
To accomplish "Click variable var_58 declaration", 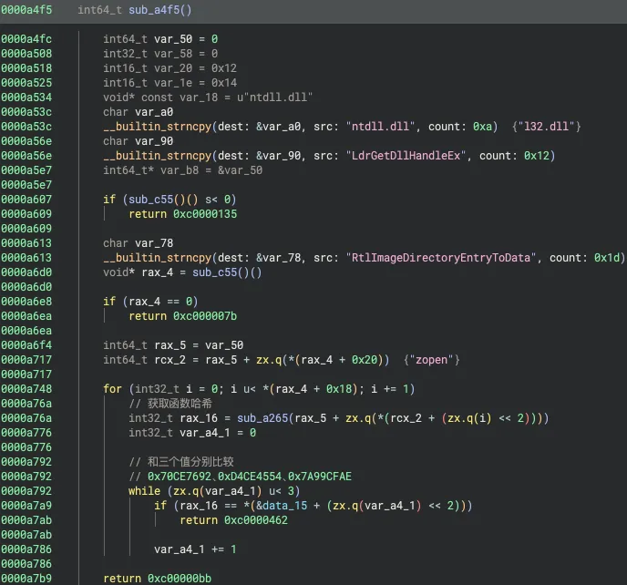I will [160, 54].
